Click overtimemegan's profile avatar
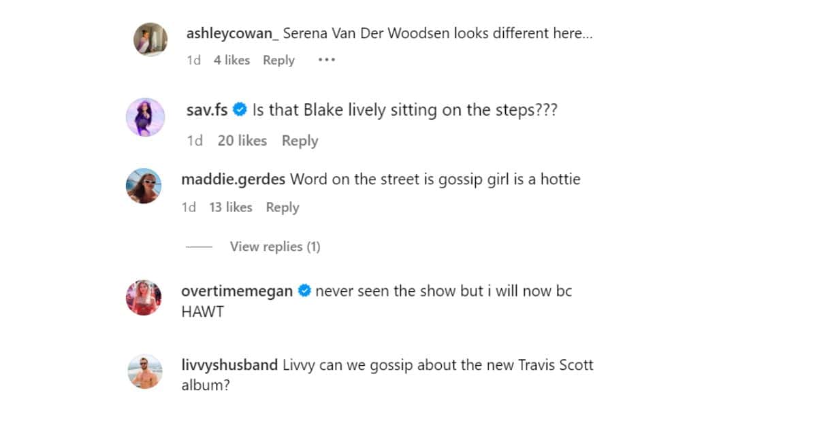 (144, 297)
